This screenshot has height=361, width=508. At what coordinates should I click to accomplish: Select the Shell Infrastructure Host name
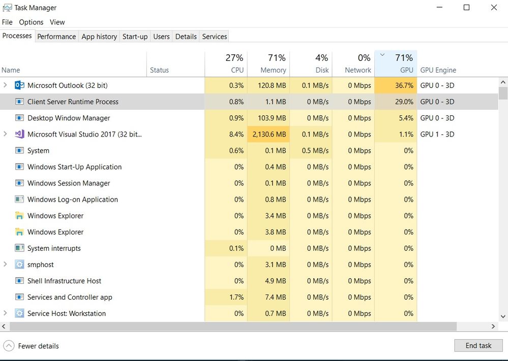[64, 281]
